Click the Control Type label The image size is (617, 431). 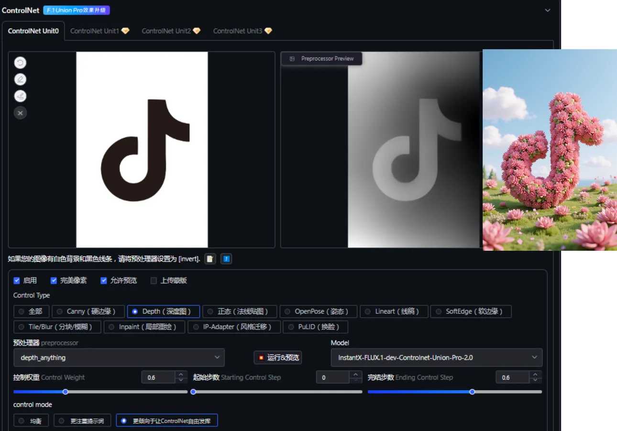tap(32, 296)
